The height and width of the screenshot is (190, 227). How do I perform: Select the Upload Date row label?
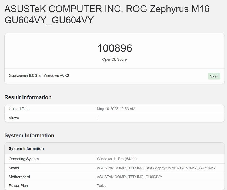[x=19, y=109]
